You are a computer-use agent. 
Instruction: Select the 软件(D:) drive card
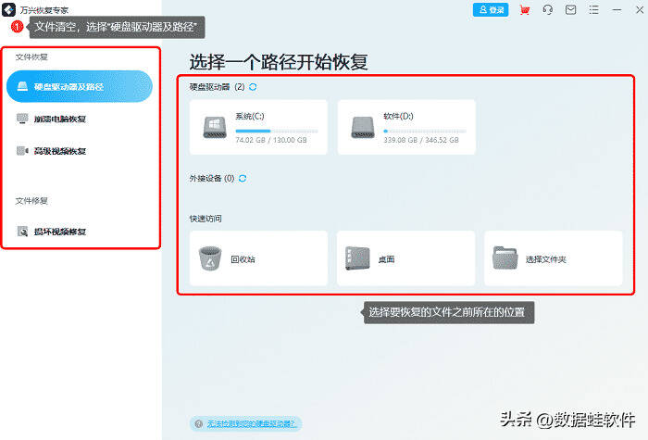click(x=406, y=128)
